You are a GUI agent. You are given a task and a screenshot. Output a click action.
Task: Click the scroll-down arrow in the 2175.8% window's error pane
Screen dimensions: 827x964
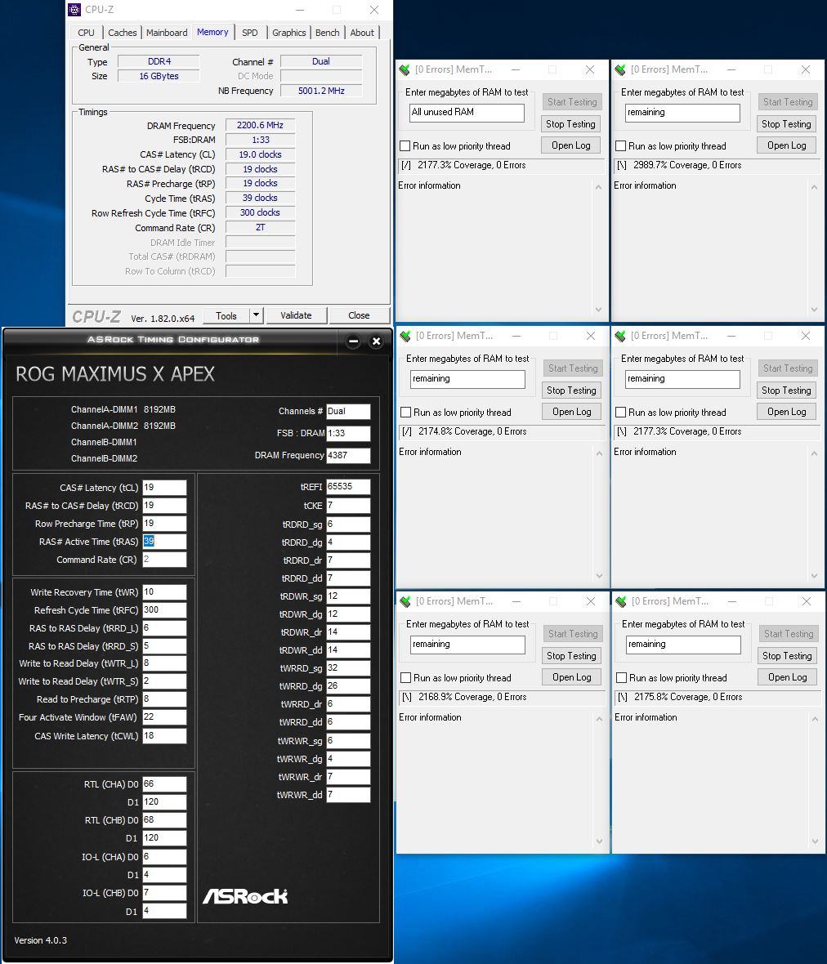pyautogui.click(x=815, y=841)
